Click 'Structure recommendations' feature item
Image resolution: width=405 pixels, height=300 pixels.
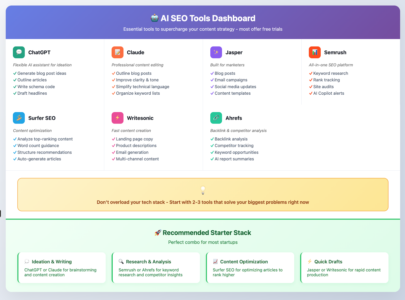point(45,152)
